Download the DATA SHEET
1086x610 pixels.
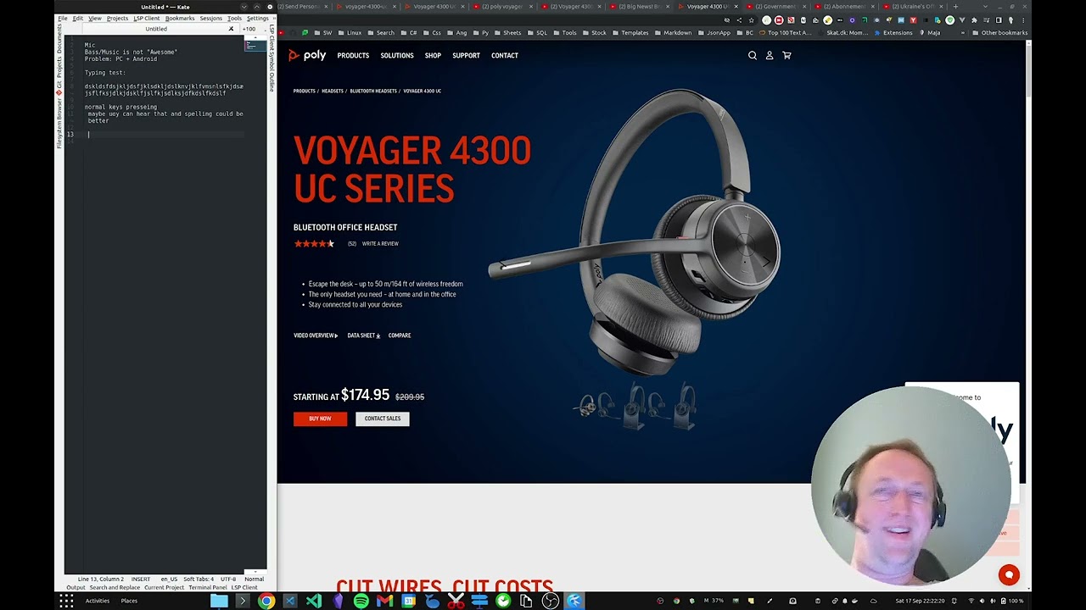click(363, 335)
